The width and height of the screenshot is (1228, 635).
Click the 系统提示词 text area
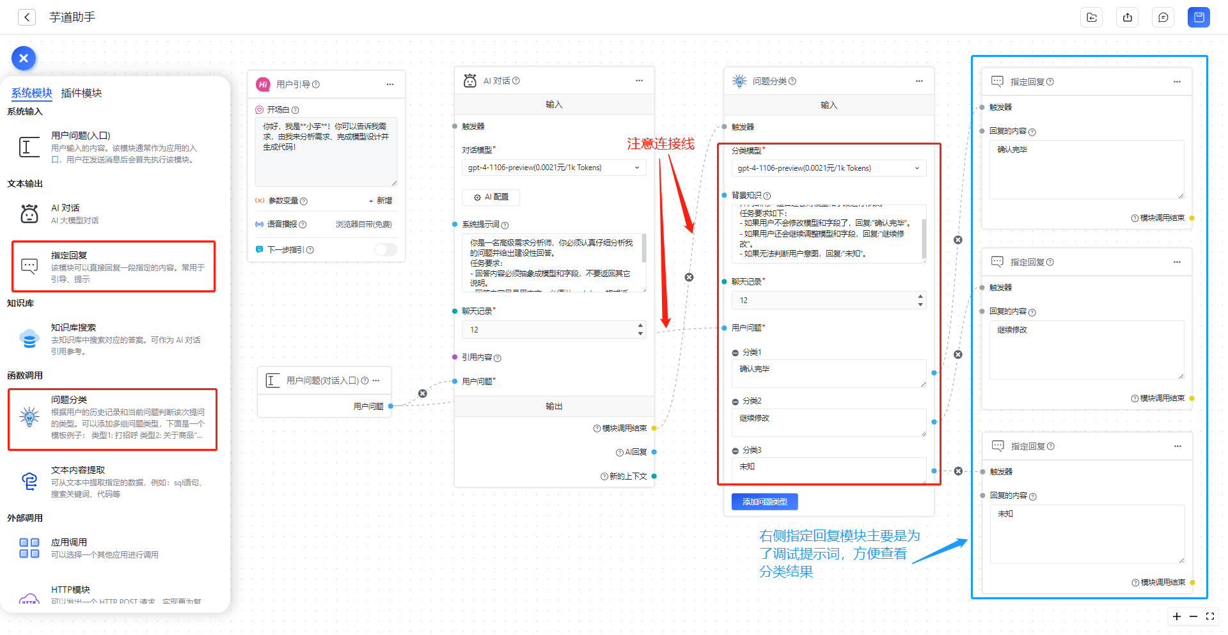coord(554,263)
